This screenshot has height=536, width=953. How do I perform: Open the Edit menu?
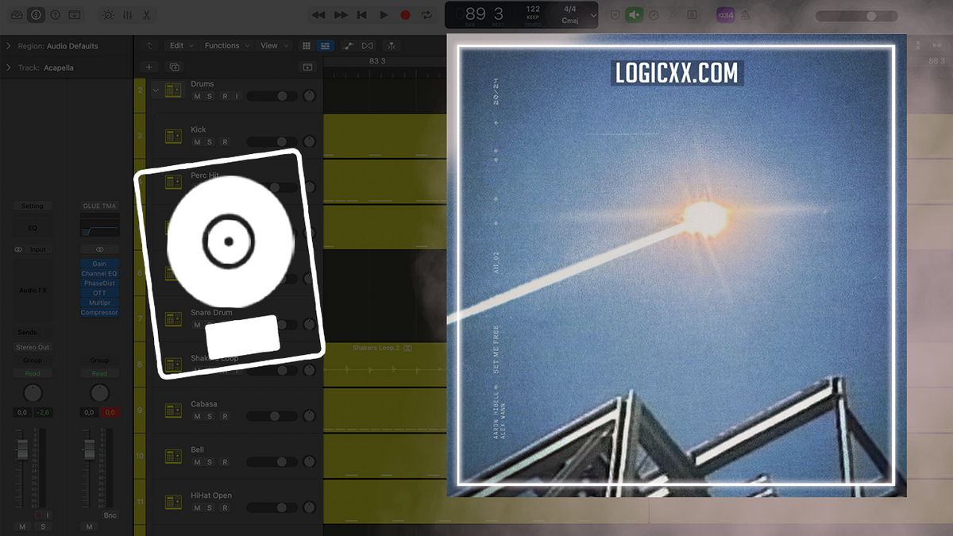[x=179, y=45]
